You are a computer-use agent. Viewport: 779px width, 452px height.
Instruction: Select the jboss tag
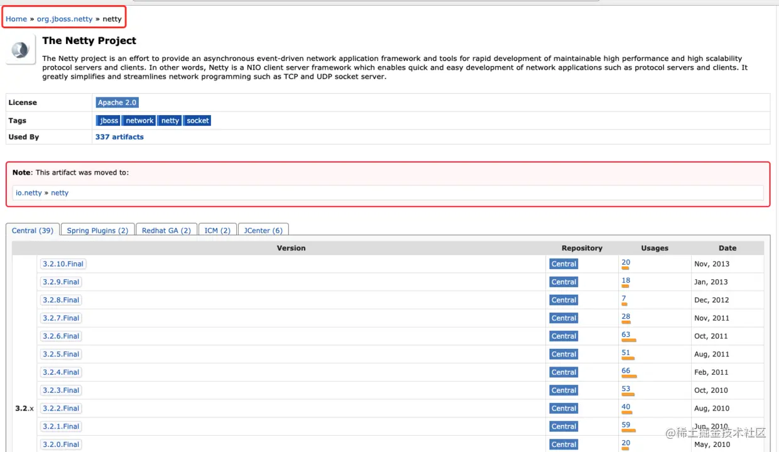pyautogui.click(x=109, y=121)
